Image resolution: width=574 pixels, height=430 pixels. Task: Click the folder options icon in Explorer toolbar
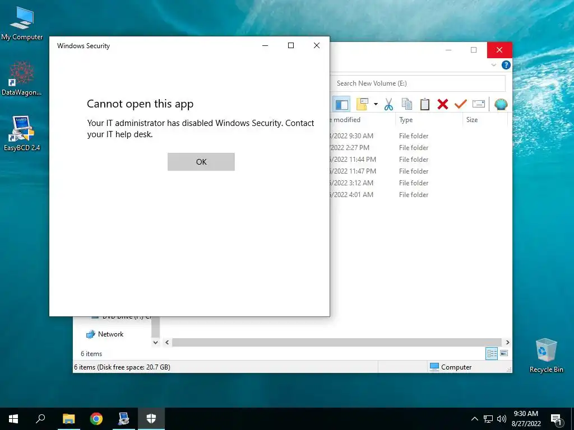[x=362, y=104]
